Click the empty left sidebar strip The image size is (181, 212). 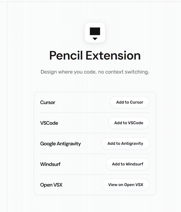pyautogui.click(x=3, y=107)
